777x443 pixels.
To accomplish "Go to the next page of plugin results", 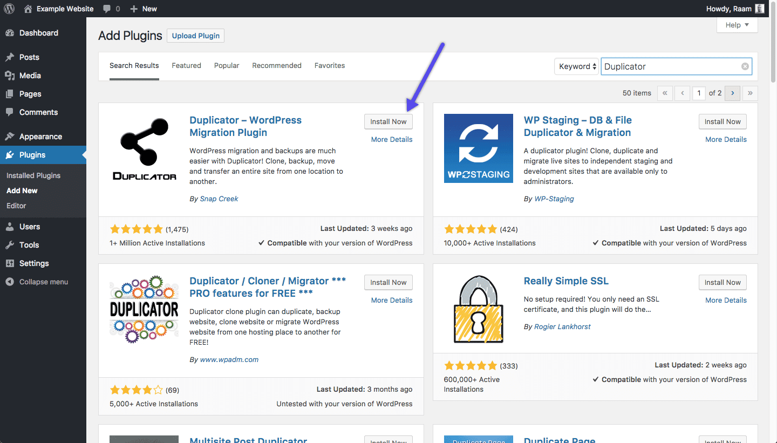I will pyautogui.click(x=732, y=93).
